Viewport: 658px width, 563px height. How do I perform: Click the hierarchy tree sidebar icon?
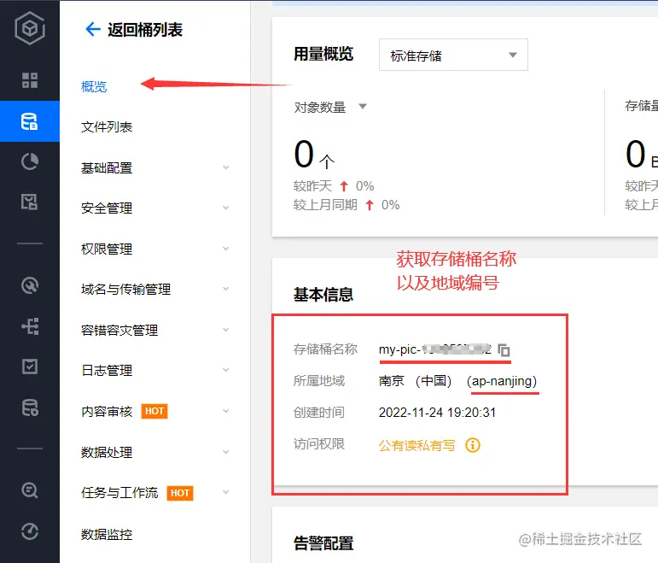pos(29,326)
